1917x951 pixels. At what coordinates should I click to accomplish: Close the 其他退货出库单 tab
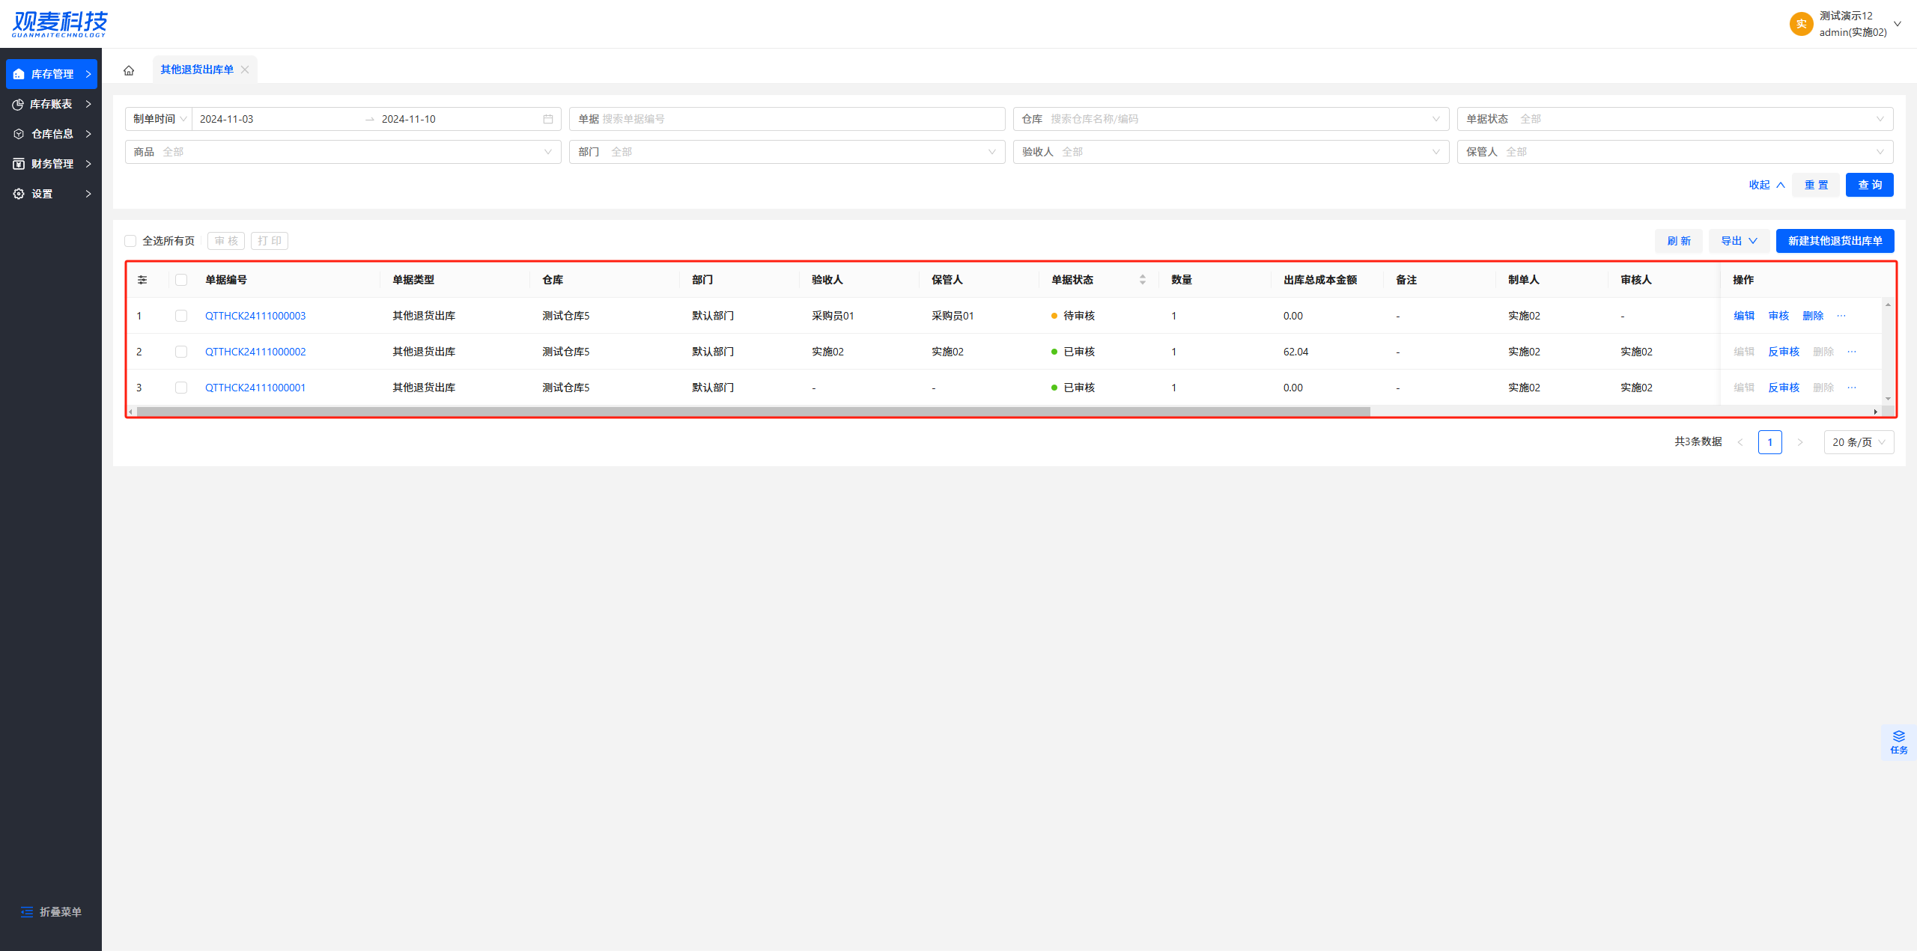point(245,70)
